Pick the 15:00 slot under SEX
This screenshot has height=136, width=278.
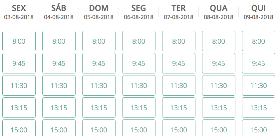(19, 128)
